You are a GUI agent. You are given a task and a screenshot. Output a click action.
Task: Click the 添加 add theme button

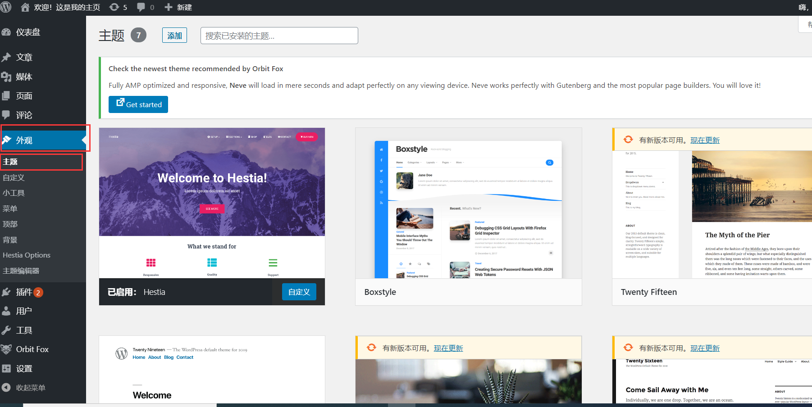[174, 36]
